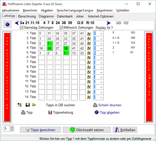Click the hand icon for 8. Tipp
Screen dimensions: 156x141
click(89, 67)
